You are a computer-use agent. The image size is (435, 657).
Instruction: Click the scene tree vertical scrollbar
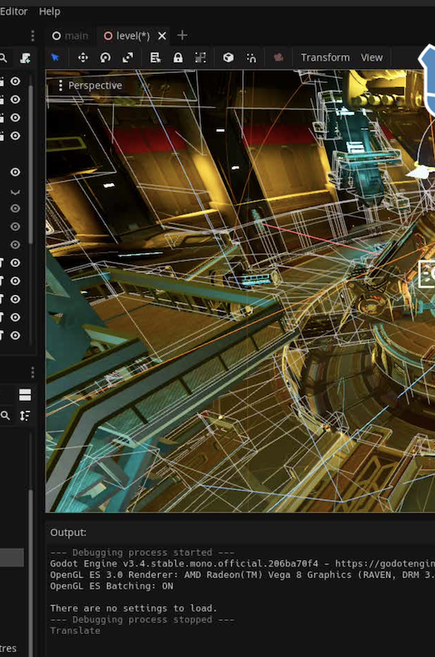[30, 165]
